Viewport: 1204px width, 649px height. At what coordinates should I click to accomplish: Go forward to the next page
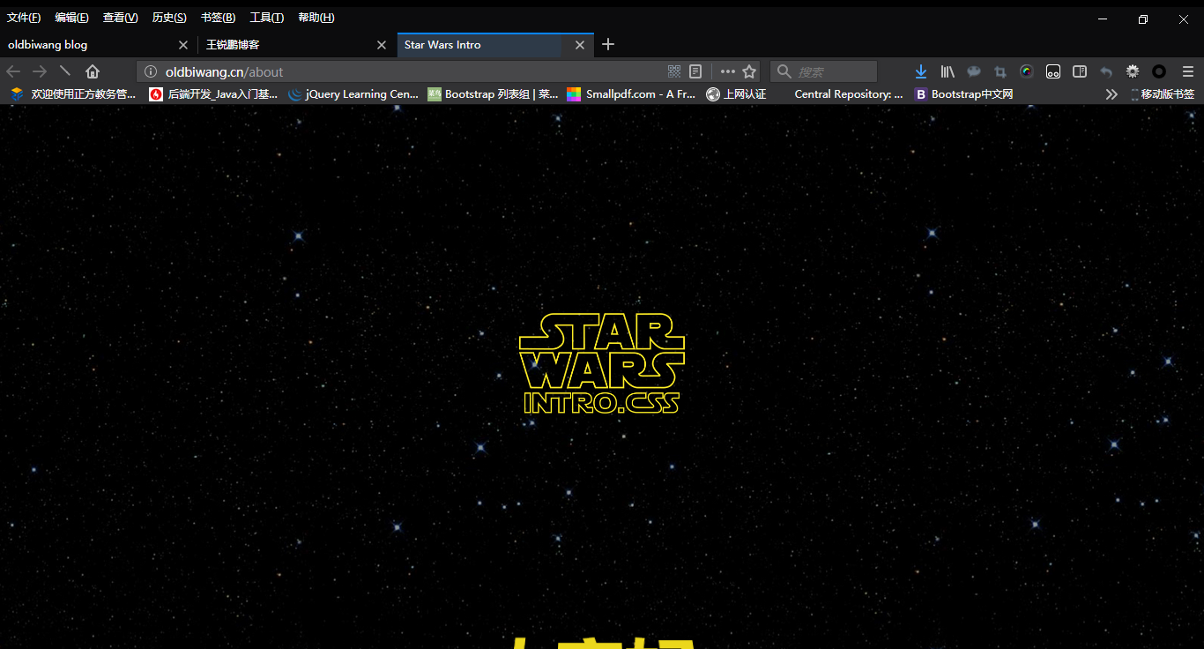tap(40, 71)
